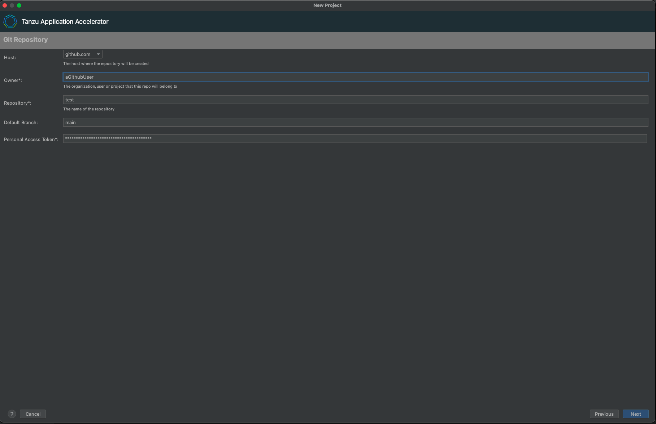
Task: Close the New Project window
Action: coord(5,5)
